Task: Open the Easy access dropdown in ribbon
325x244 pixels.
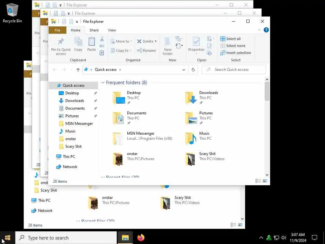Action: tap(179, 46)
